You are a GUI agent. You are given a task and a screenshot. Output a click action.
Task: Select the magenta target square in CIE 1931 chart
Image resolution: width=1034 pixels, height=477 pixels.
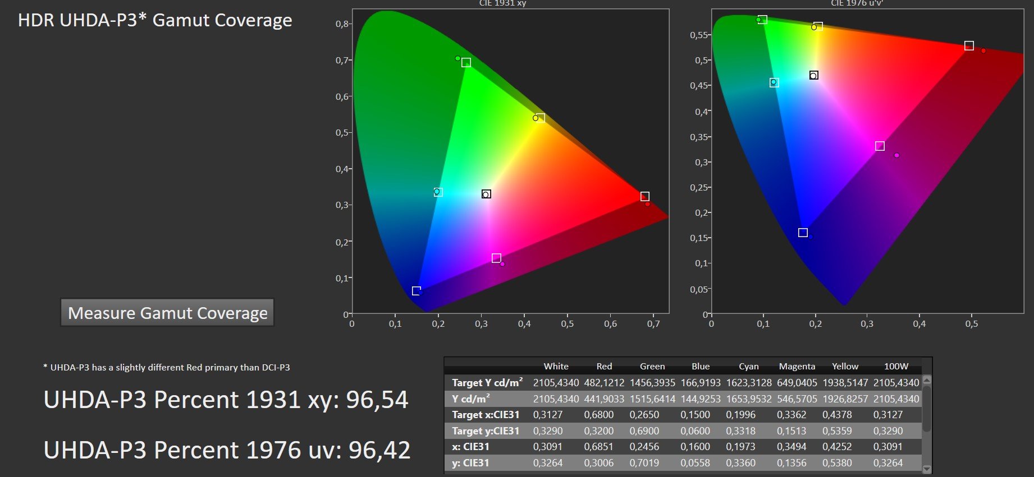click(x=496, y=258)
